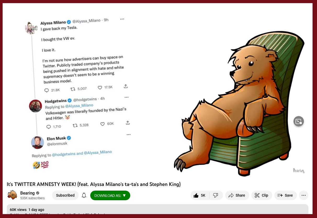Open the Share dialog for this video

tap(237, 195)
